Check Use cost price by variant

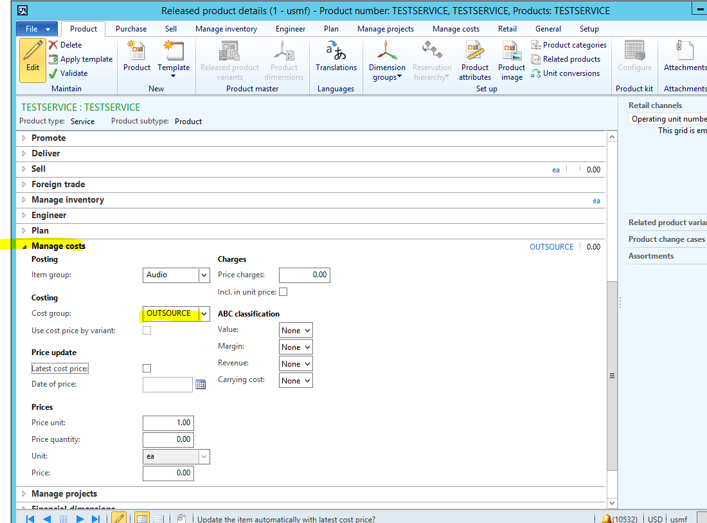coord(147,331)
